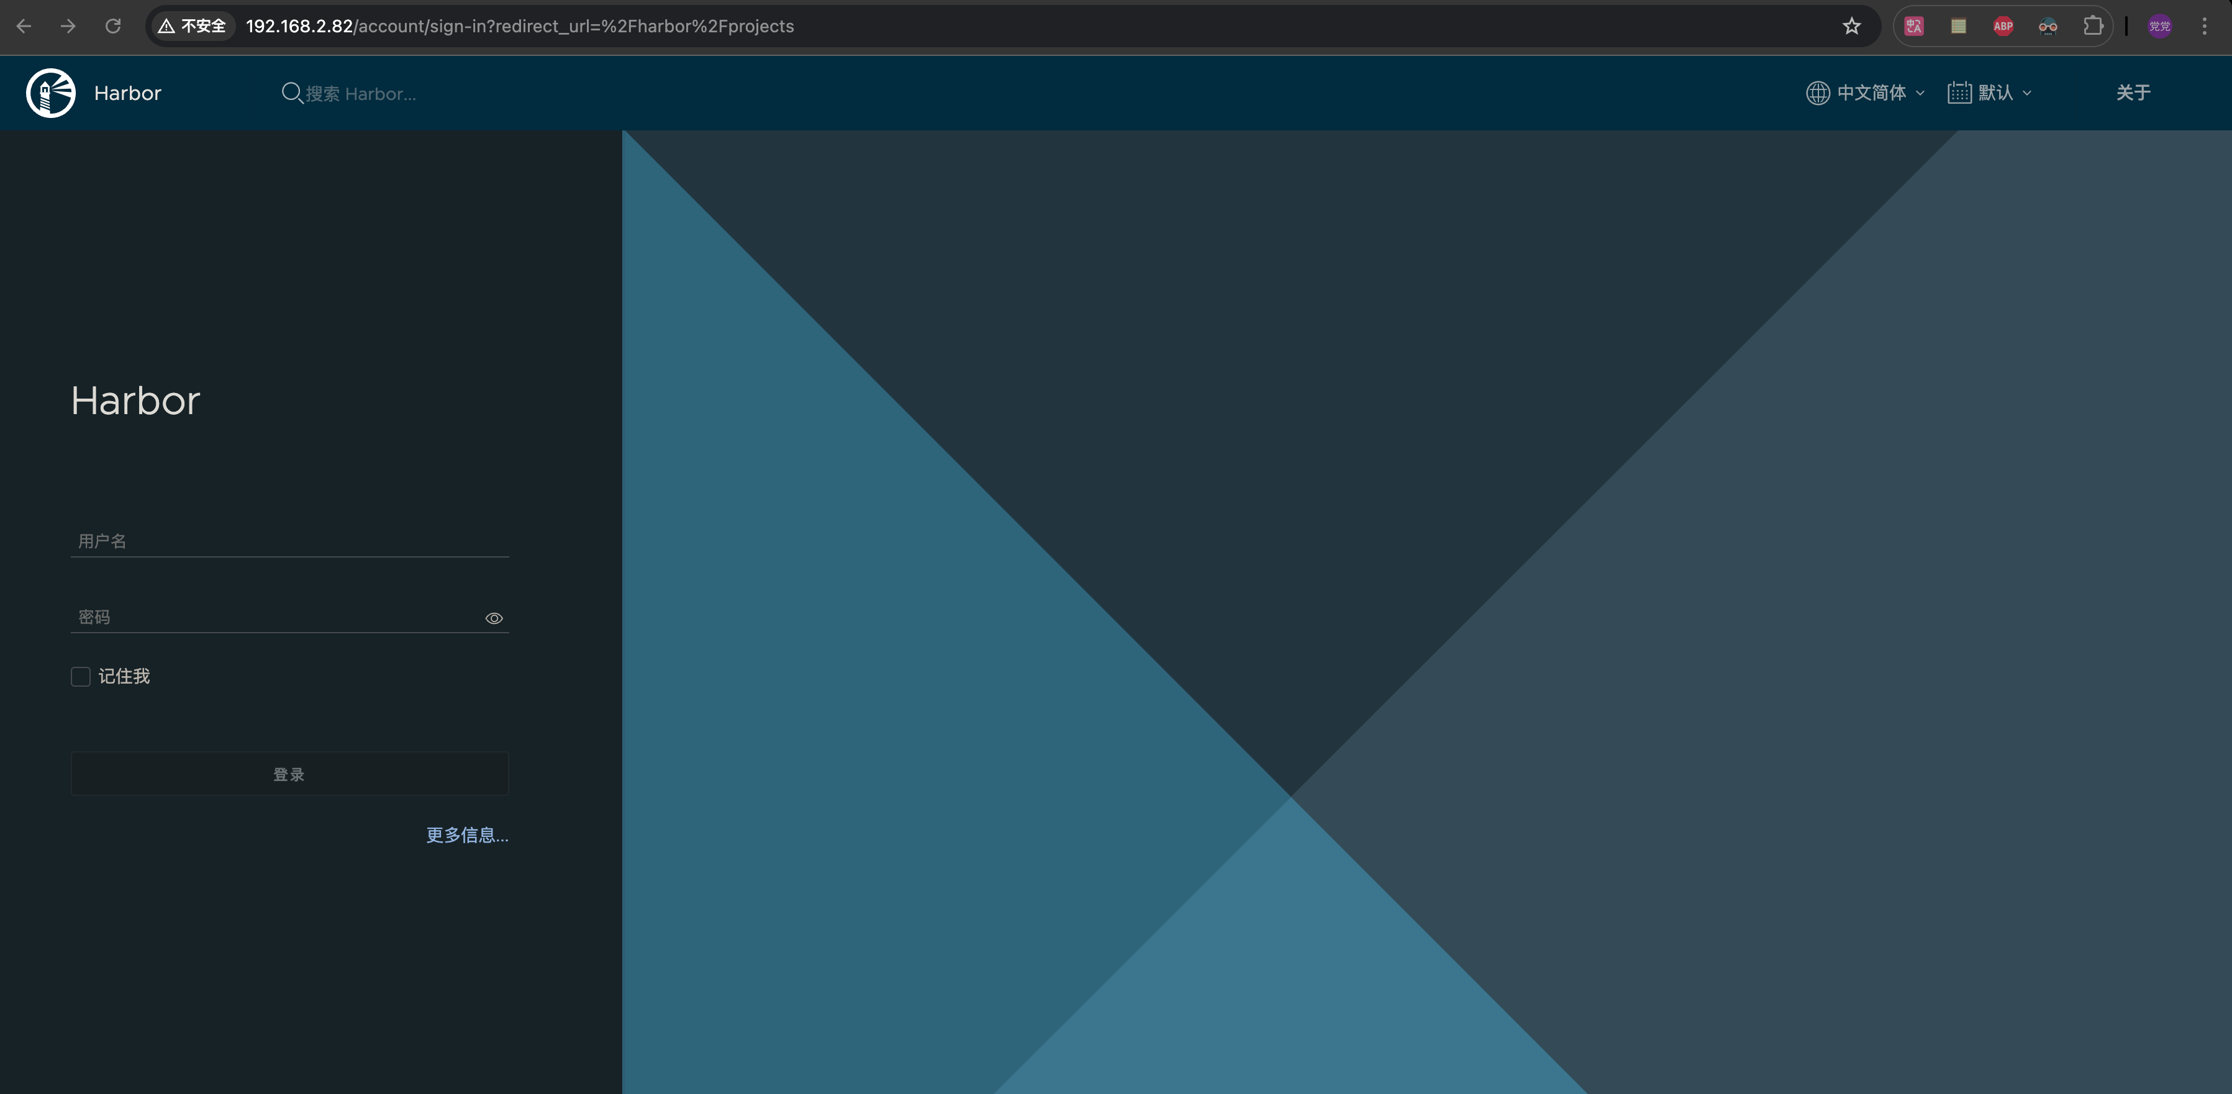The width and height of the screenshot is (2232, 1094).
Task: Open the ABP ad blocker extension
Action: (2003, 26)
